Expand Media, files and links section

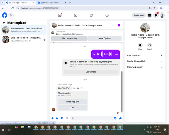click(145, 61)
